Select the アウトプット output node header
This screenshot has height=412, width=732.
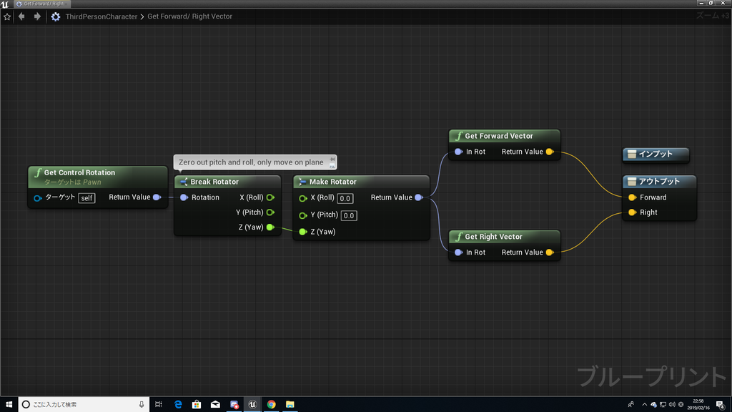pyautogui.click(x=659, y=181)
